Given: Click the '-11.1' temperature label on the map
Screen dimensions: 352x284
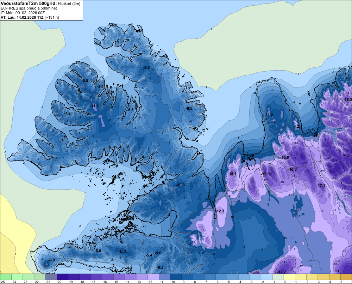Looking at the screenshot, I should [x=94, y=106].
